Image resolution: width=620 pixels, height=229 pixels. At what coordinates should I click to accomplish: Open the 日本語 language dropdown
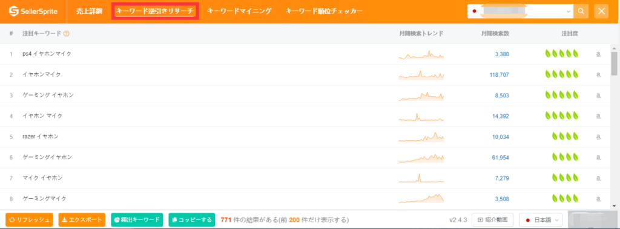click(x=541, y=220)
